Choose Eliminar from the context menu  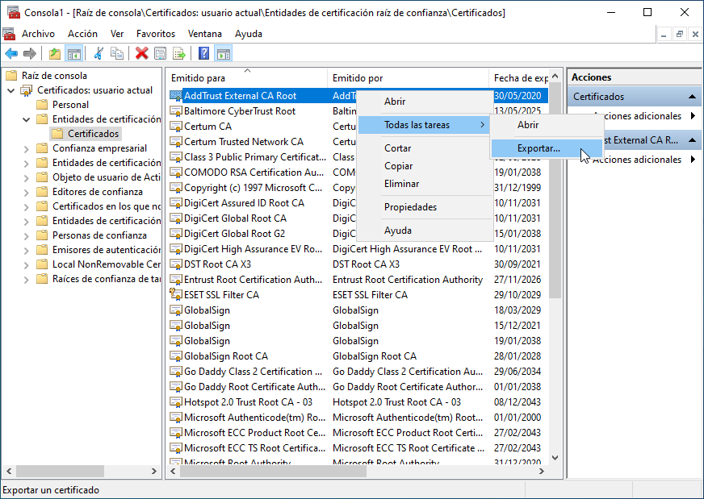point(401,183)
